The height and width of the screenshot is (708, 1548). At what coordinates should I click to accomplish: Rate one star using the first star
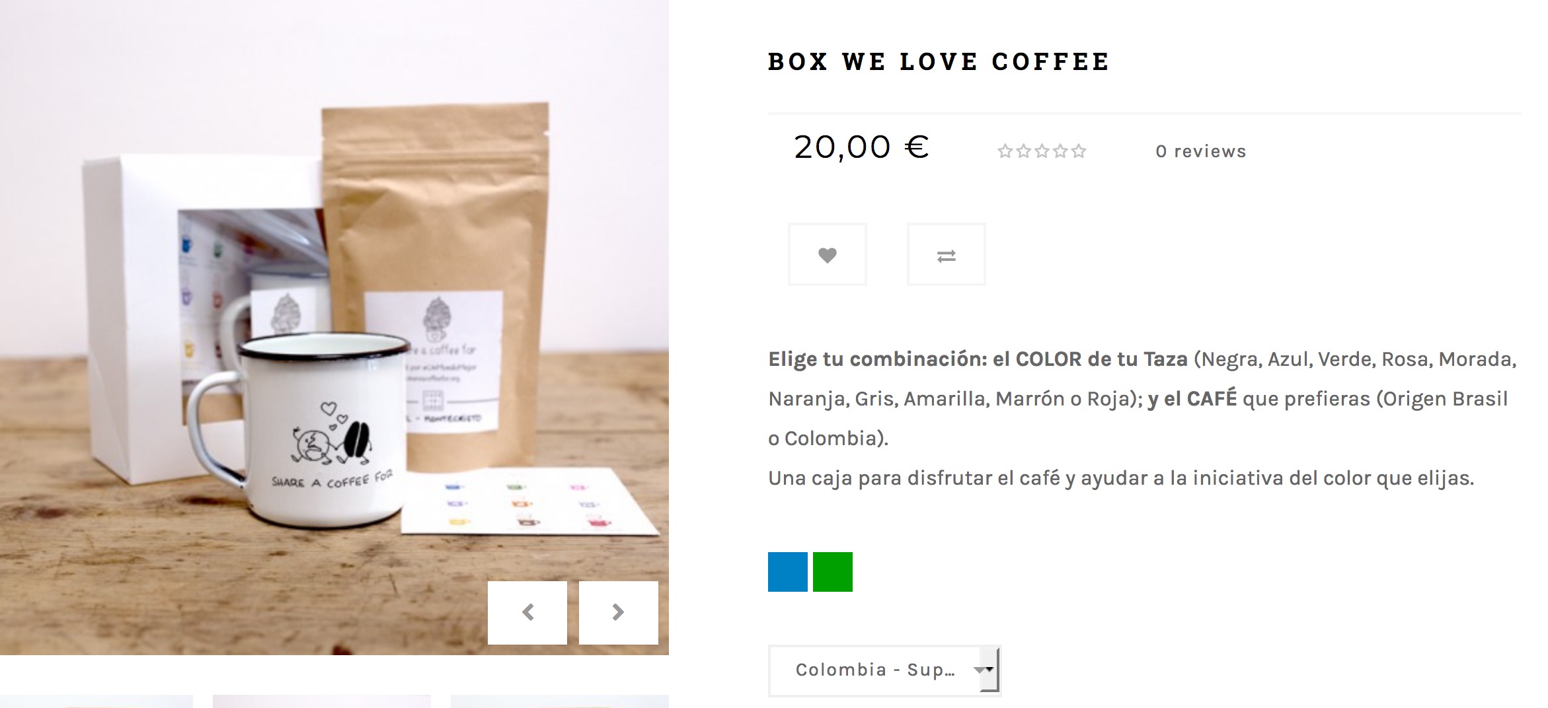point(1005,151)
